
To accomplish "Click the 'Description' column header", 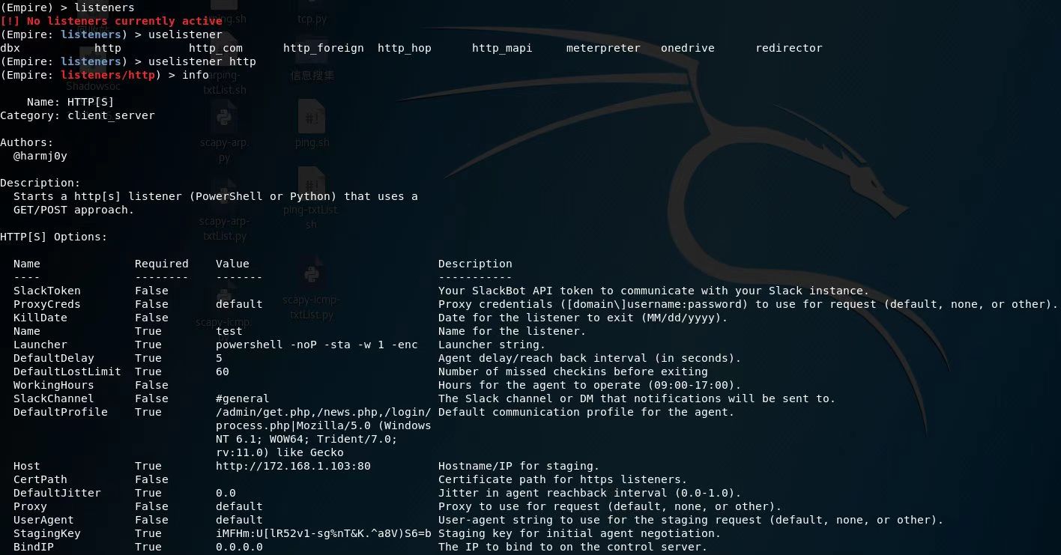I will [475, 264].
